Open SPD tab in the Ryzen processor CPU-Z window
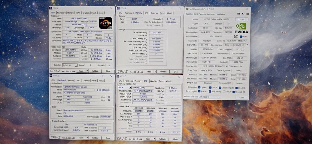312x144 pixels. (x=78, y=13)
